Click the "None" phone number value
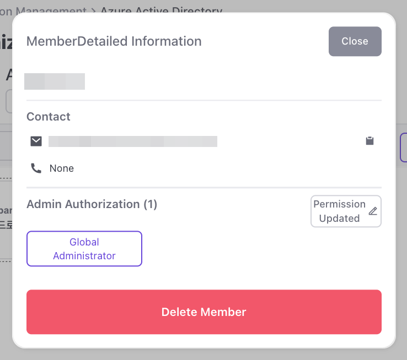This screenshot has width=407, height=360. [62, 168]
